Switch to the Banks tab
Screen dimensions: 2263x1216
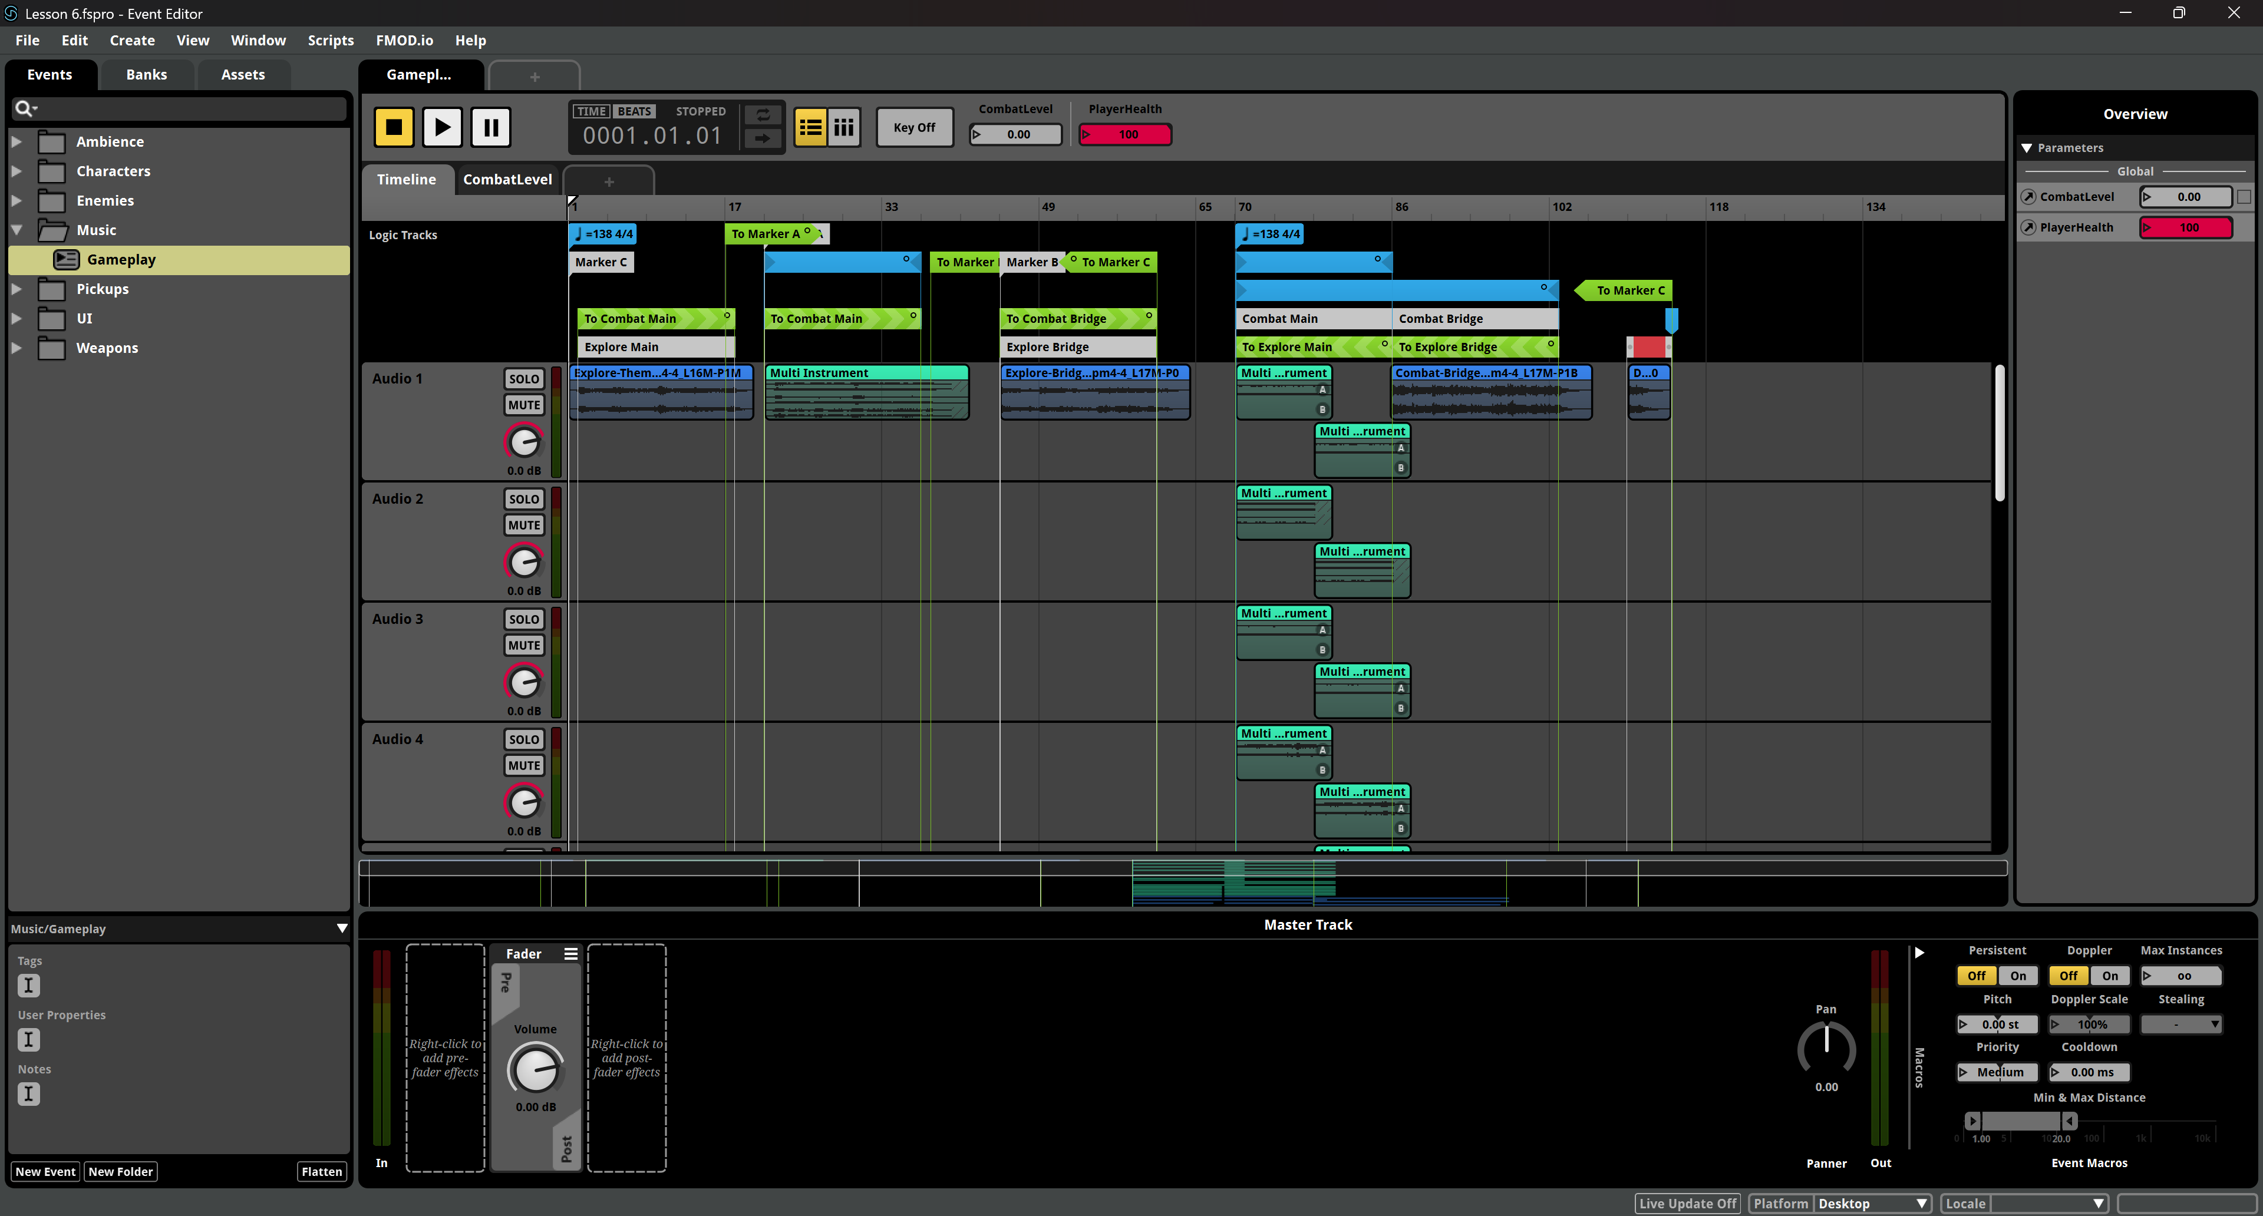click(x=146, y=75)
